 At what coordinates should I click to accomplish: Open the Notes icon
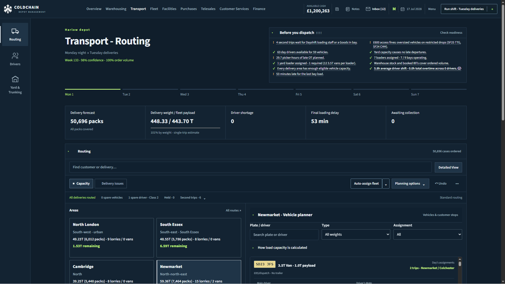tap(347, 9)
